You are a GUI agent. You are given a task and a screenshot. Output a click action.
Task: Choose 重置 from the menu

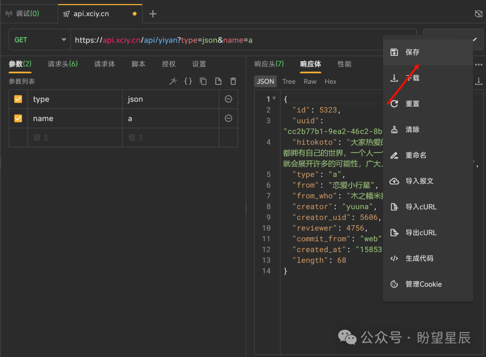[428, 104]
